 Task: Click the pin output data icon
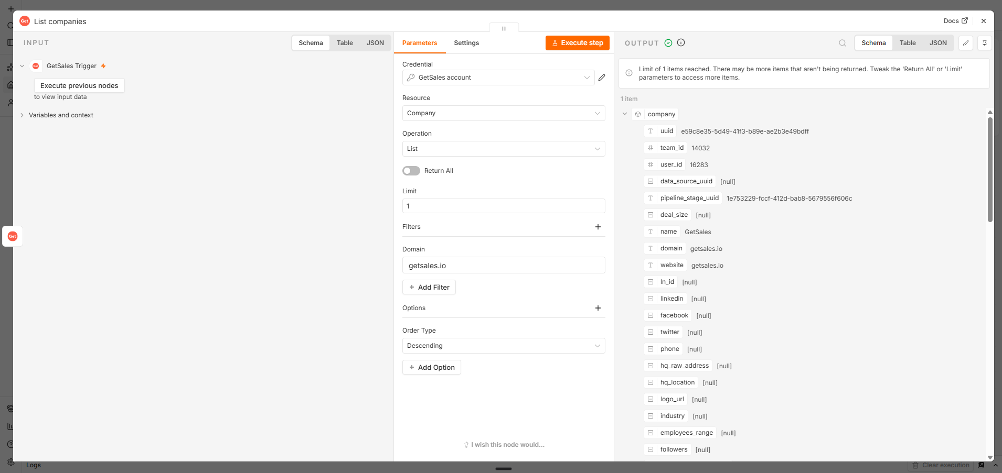[x=985, y=43]
